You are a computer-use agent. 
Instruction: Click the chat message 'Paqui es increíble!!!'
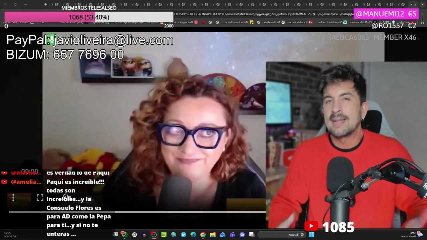click(x=75, y=182)
